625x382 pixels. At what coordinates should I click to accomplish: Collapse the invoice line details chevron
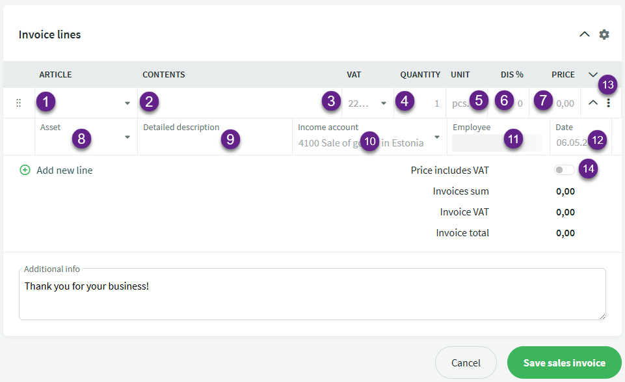pyautogui.click(x=592, y=103)
